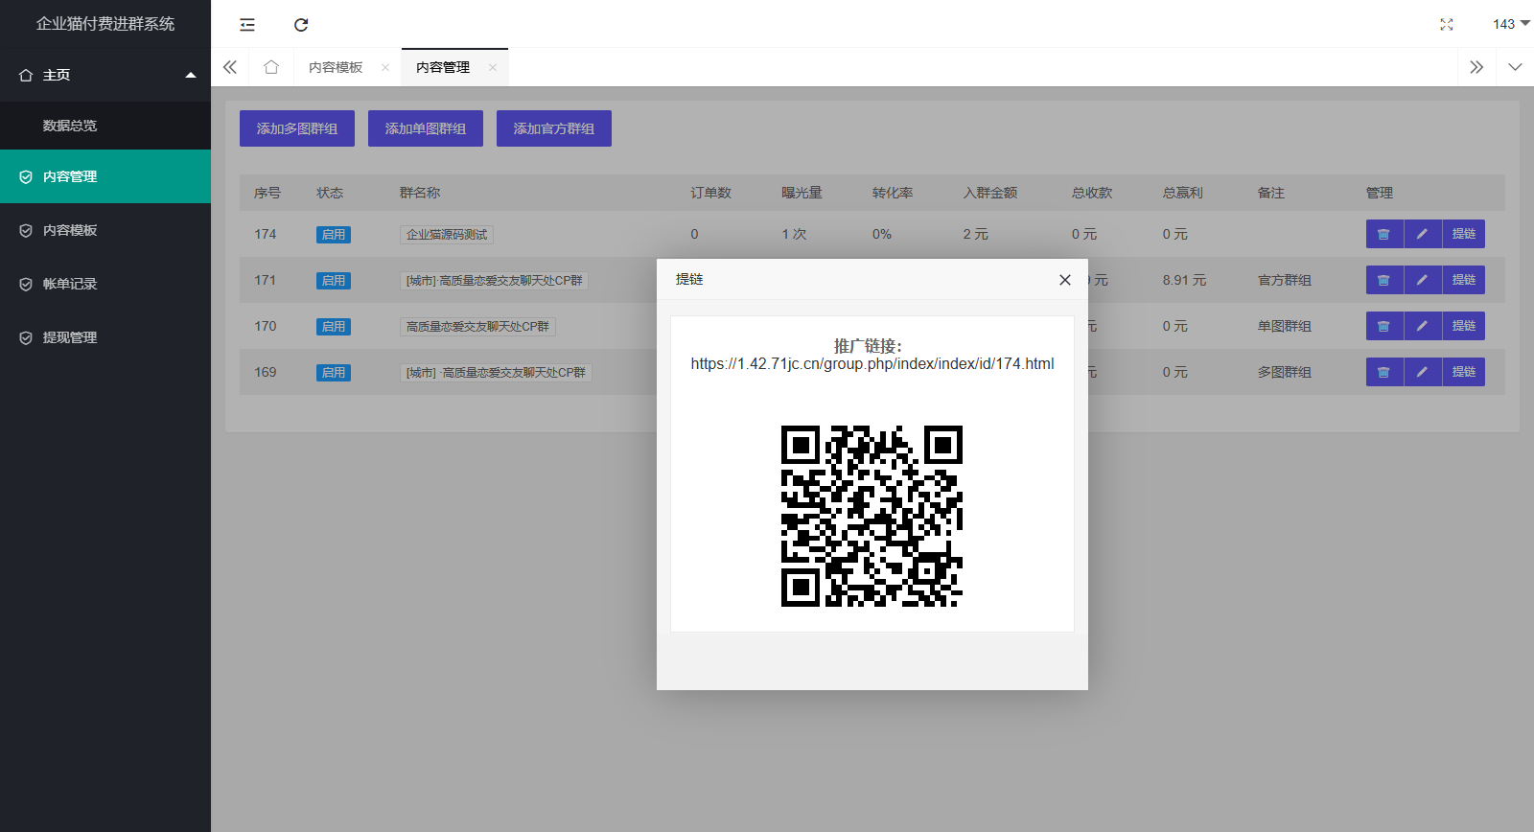1534x832 pixels.
Task: Click the refresh page icon
Action: tap(301, 25)
